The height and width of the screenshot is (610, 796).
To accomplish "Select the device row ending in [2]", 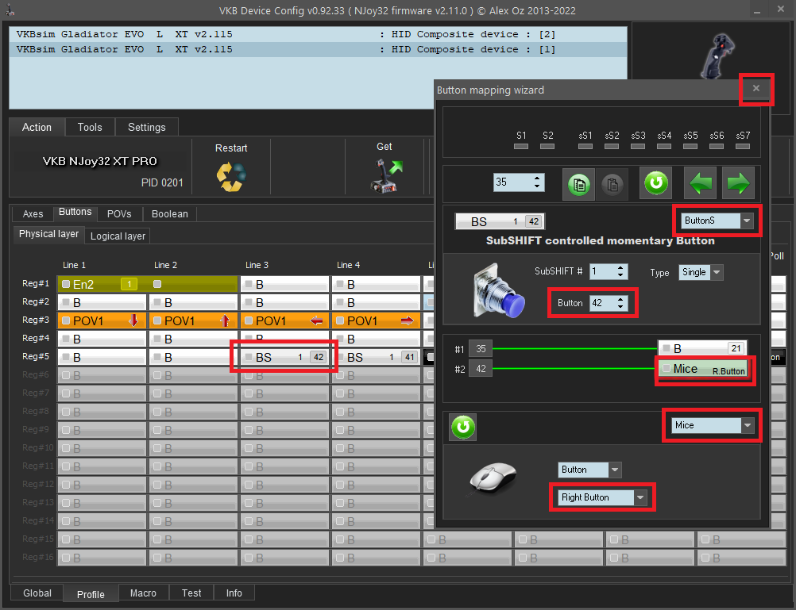I will [319, 34].
